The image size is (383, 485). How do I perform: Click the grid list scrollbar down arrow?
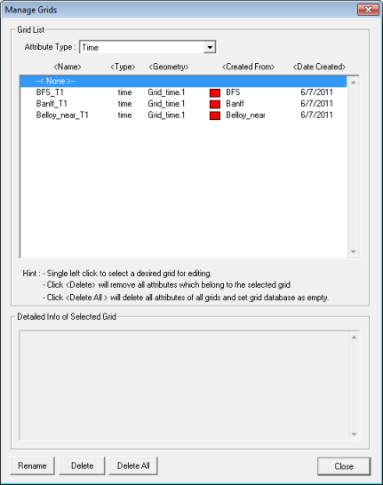[x=354, y=251]
